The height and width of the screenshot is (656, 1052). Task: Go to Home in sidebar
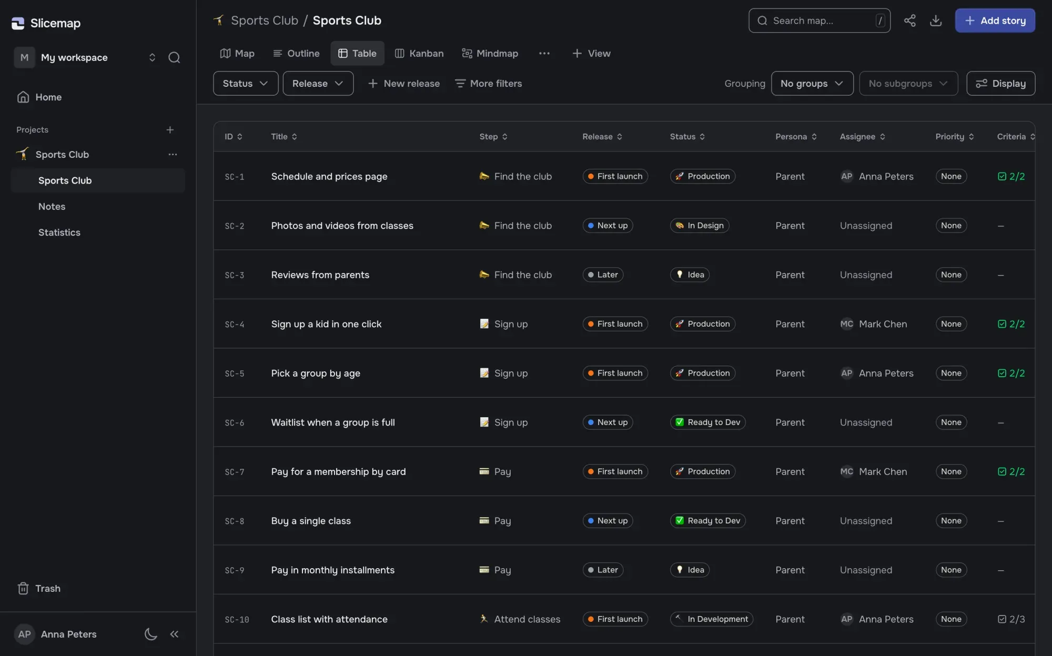[x=39, y=97]
